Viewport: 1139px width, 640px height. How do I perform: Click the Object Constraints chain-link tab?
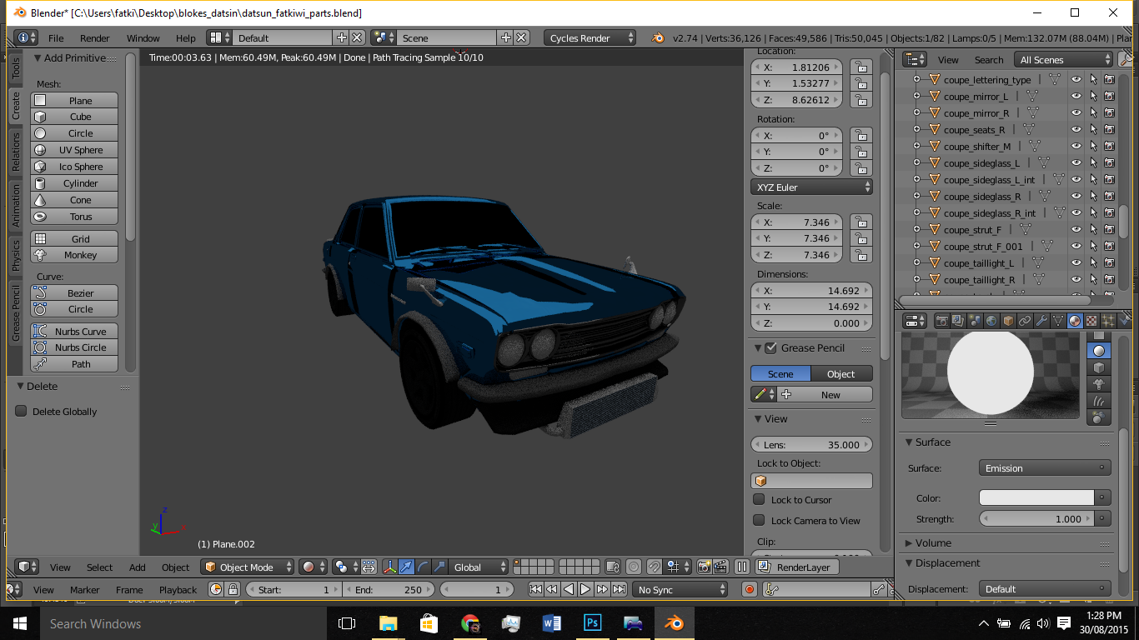click(x=1025, y=321)
